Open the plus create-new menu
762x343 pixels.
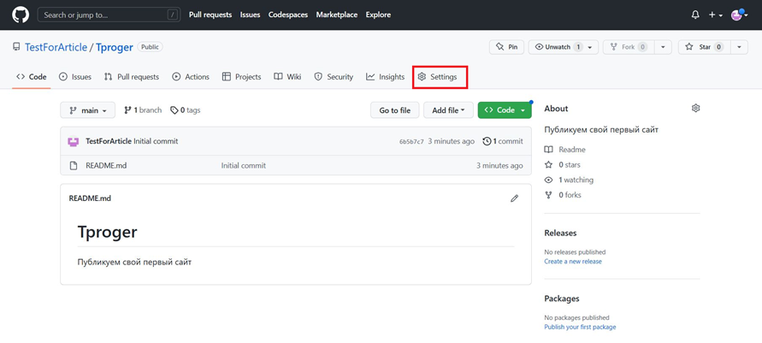[715, 15]
